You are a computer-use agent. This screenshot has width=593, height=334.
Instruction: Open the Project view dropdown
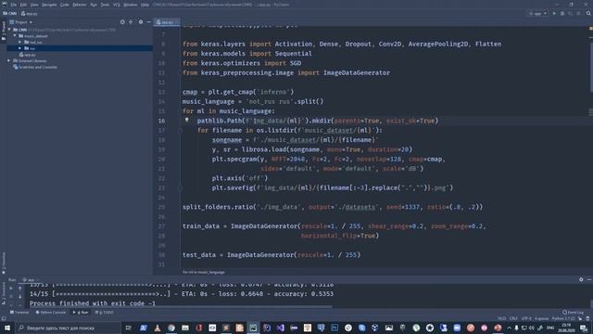pyautogui.click(x=21, y=22)
